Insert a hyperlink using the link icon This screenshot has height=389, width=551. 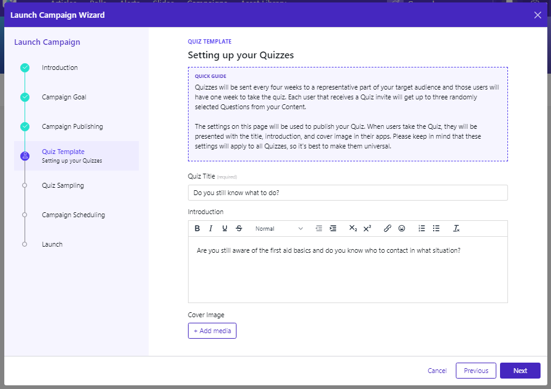387,228
